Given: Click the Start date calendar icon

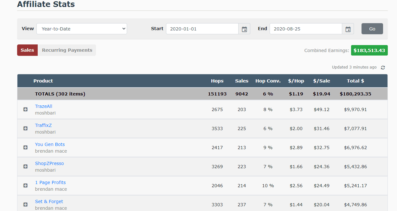Looking at the screenshot, I should click(x=244, y=29).
